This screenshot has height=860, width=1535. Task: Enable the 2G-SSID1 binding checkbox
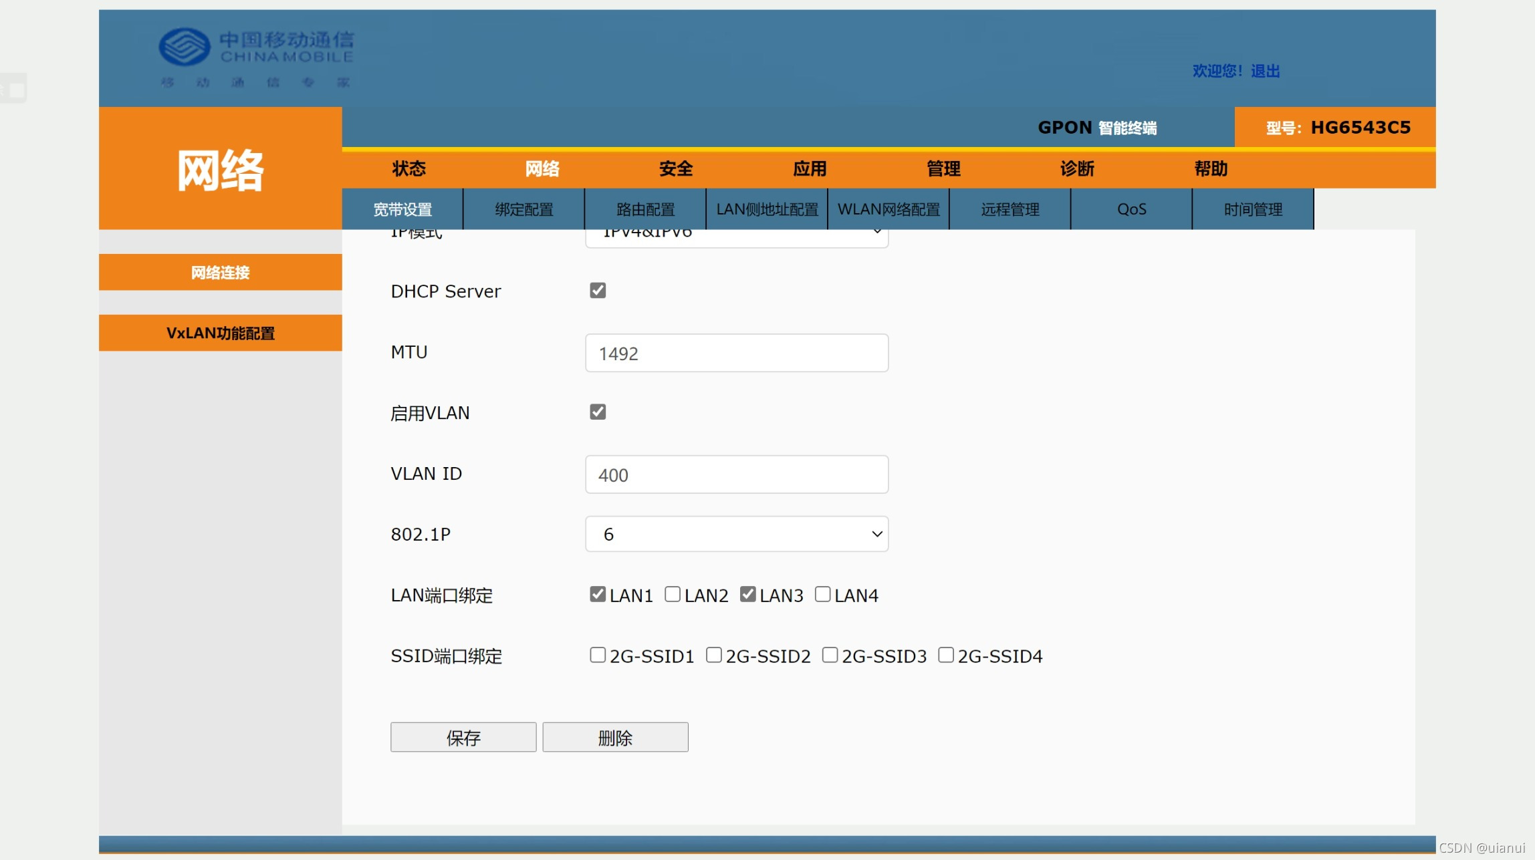(598, 655)
